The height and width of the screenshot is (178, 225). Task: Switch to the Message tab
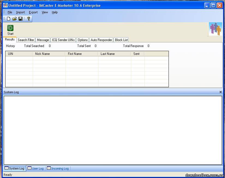click(43, 40)
